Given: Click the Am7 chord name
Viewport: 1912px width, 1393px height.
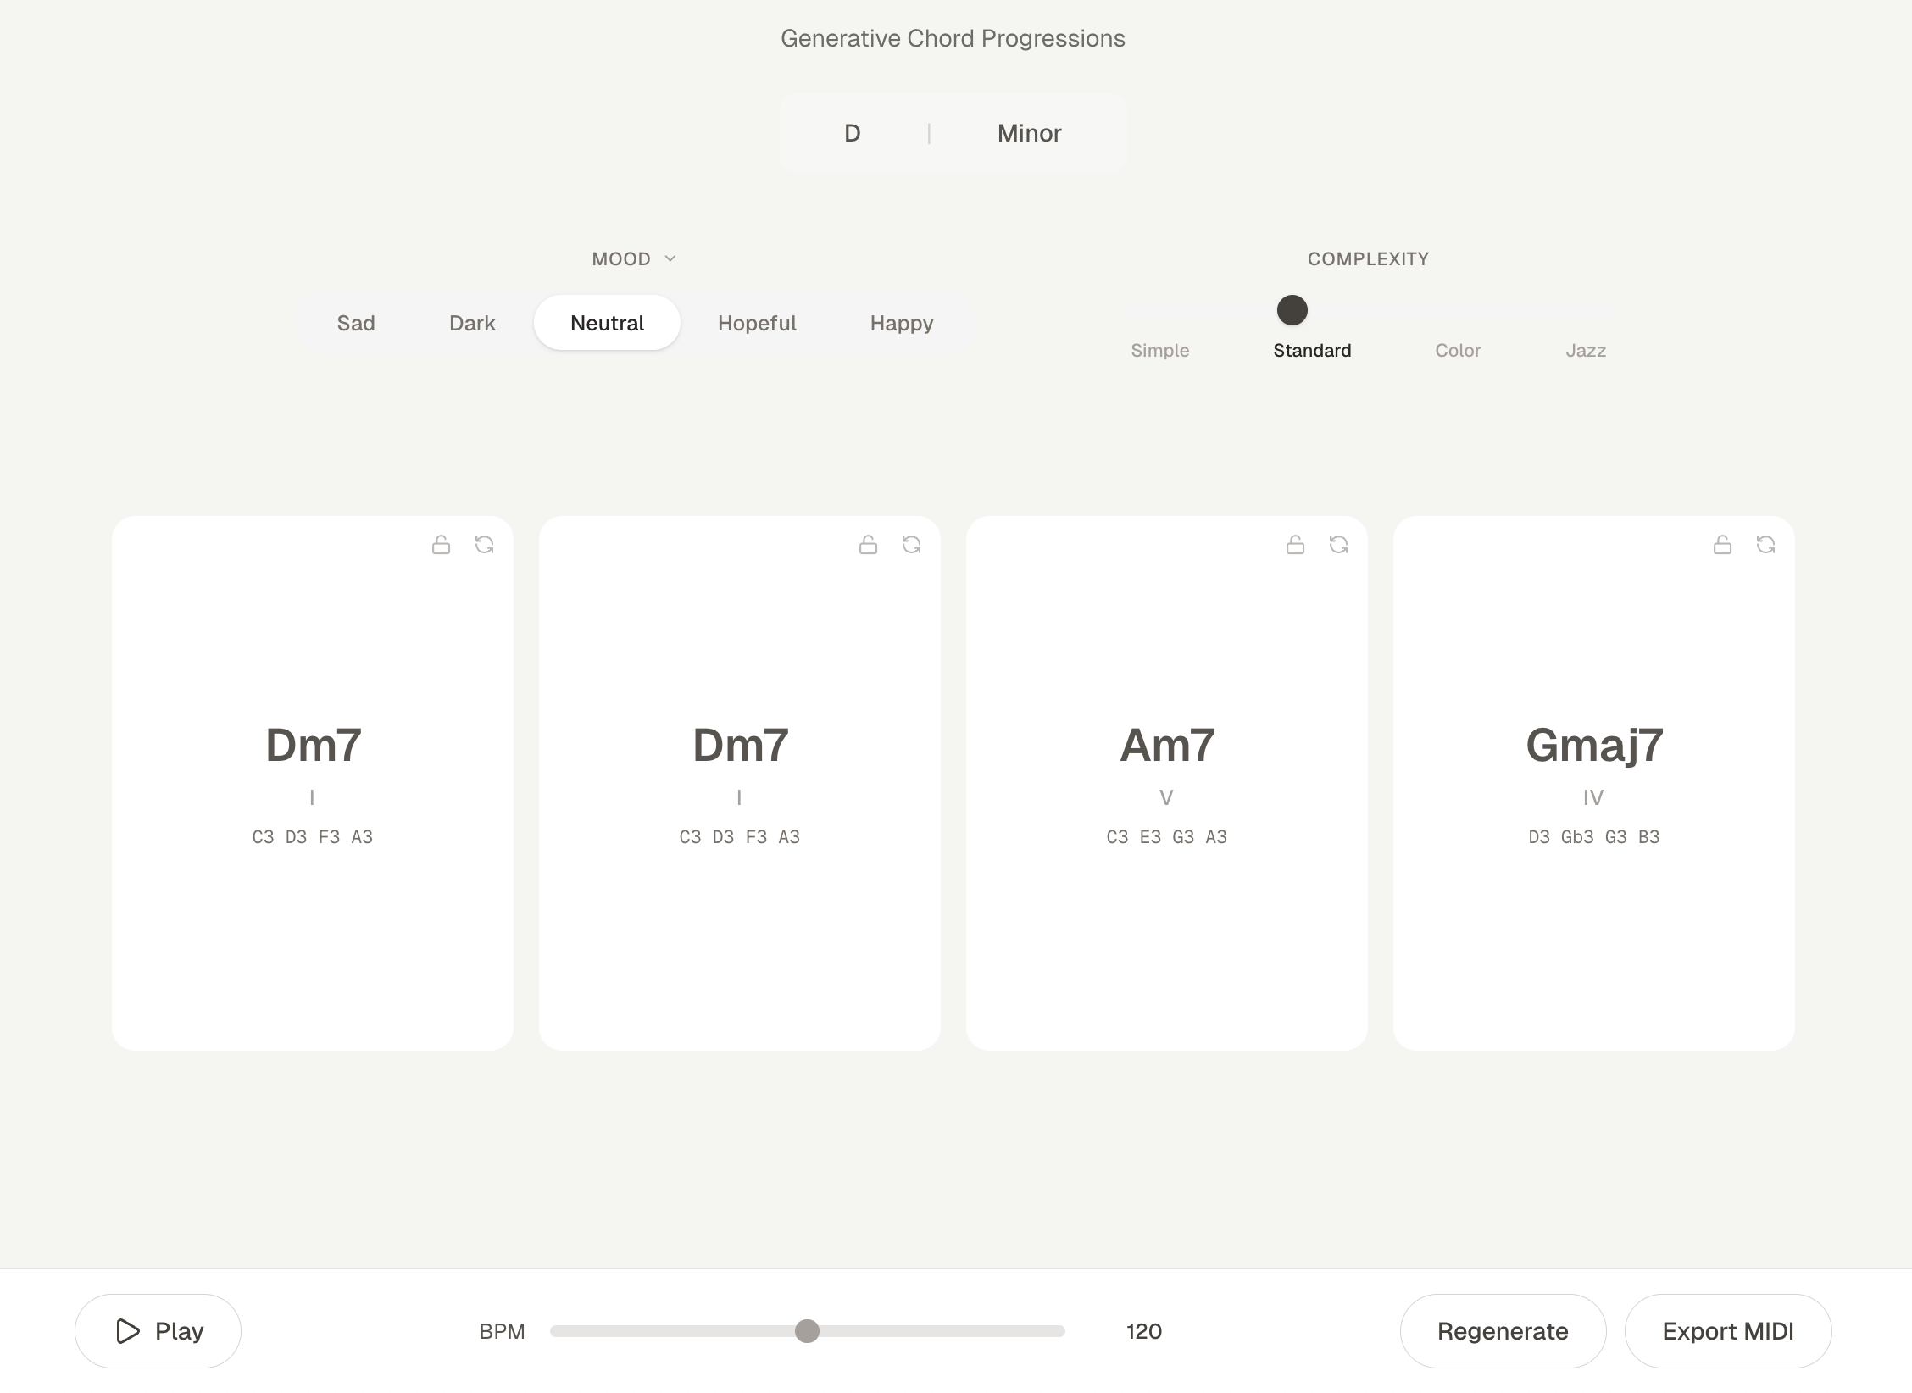Looking at the screenshot, I should pos(1167,746).
